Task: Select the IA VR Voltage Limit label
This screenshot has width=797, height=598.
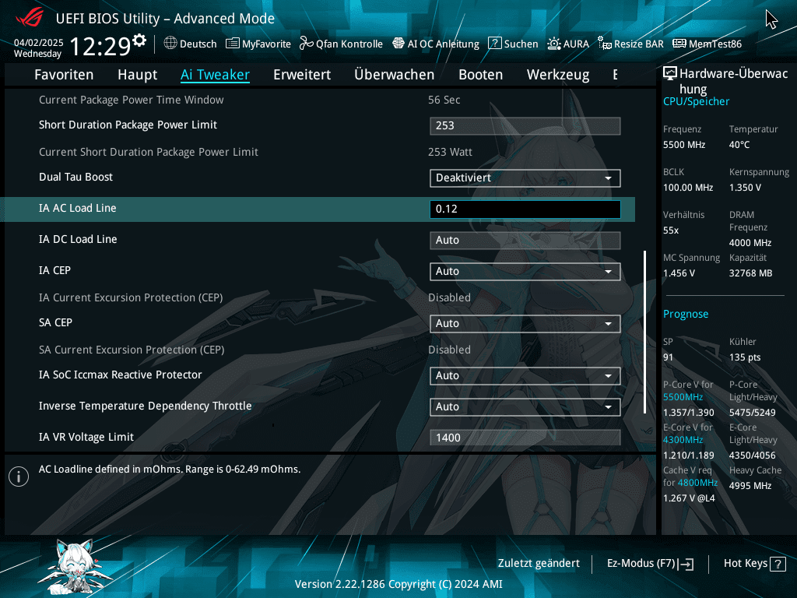Action: click(x=86, y=437)
